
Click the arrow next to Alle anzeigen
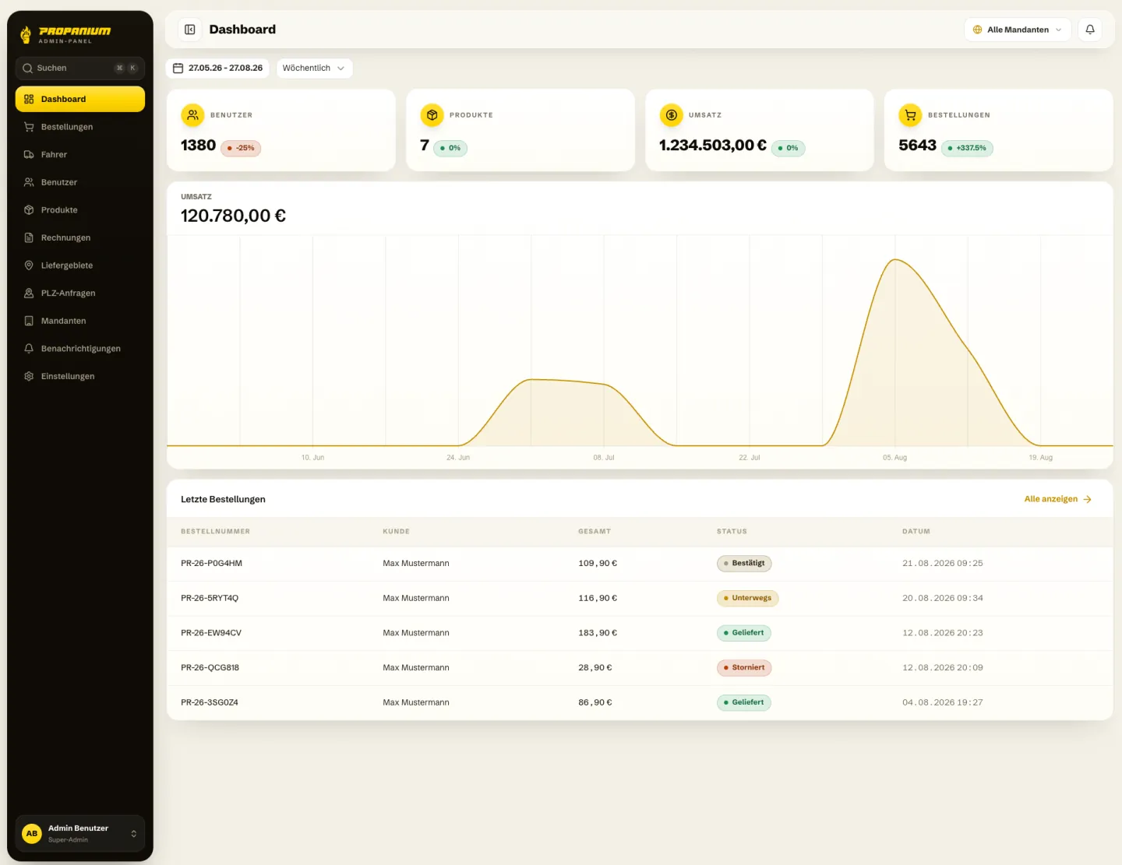1088,500
